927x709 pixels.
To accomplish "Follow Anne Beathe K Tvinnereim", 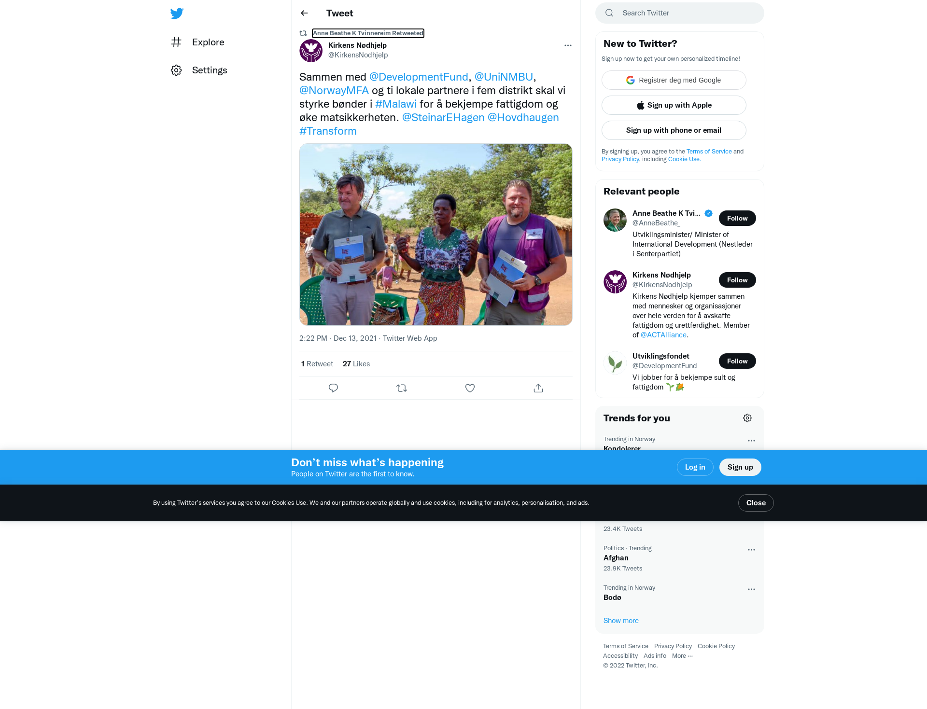I will (737, 218).
